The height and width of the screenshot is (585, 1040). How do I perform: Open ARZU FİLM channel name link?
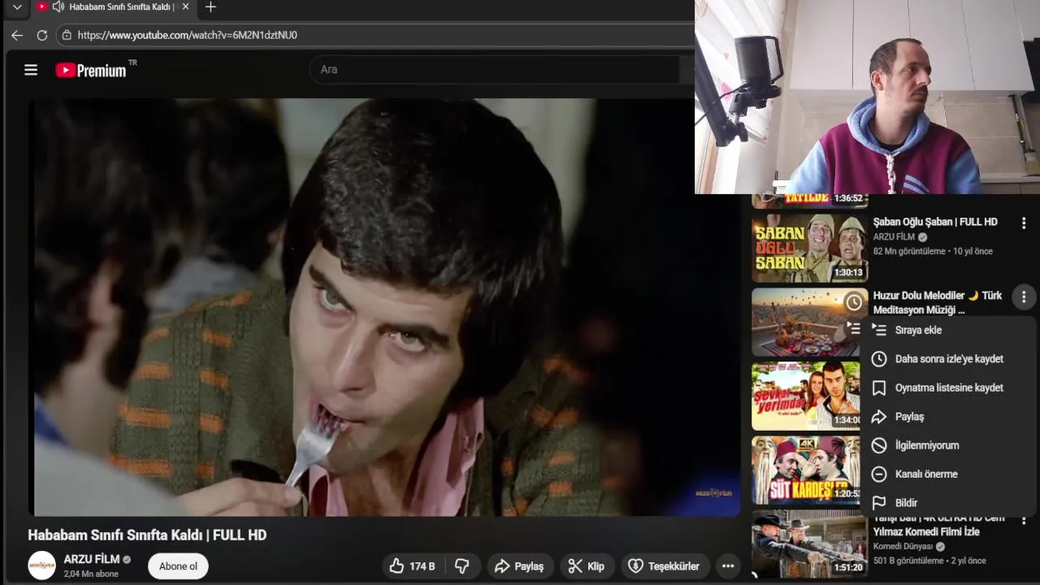[92, 560]
